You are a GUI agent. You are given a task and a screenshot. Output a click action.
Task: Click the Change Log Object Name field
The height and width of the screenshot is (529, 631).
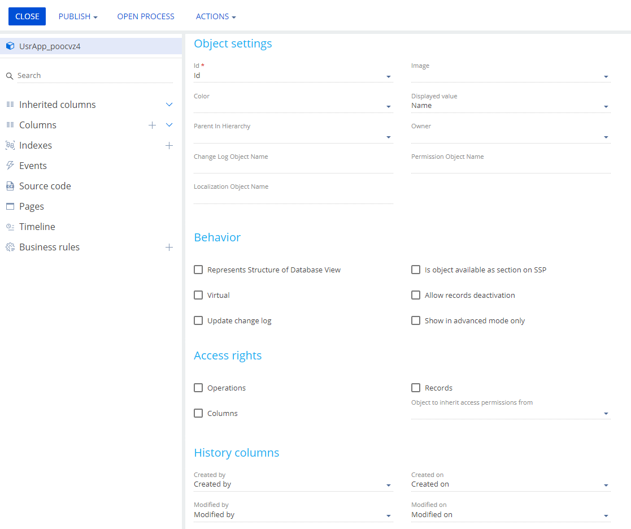(x=293, y=167)
